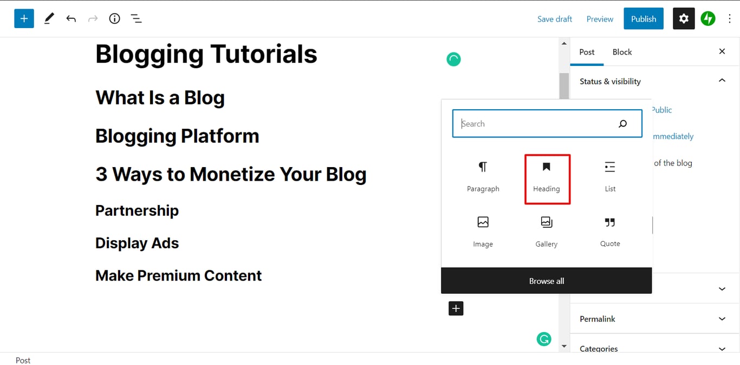Undo the last change
Viewport: 740px width, 365px height.
[x=71, y=18]
